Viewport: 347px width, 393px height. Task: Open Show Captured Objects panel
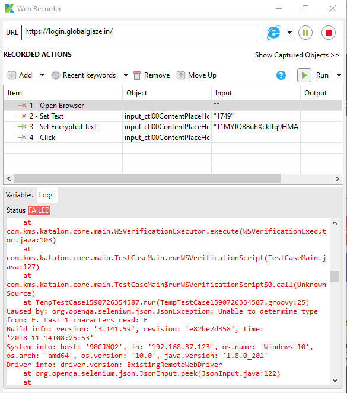point(297,55)
